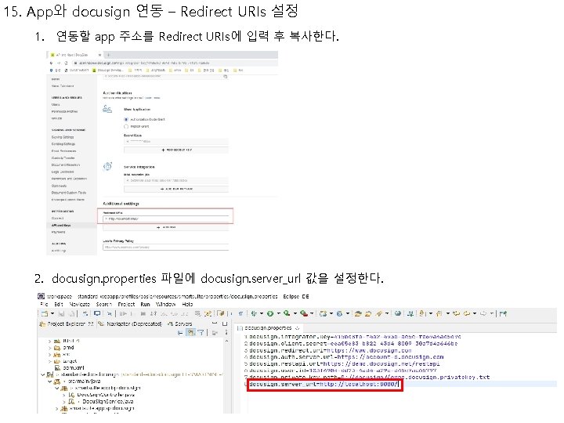
Task: Open the Window menu in Eclipse
Action: coord(166,304)
